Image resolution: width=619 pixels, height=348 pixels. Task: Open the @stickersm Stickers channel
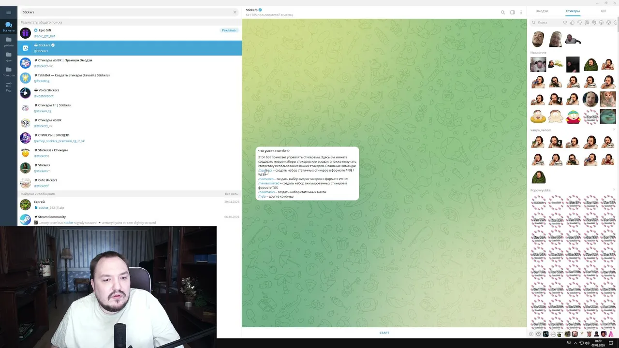click(130, 168)
